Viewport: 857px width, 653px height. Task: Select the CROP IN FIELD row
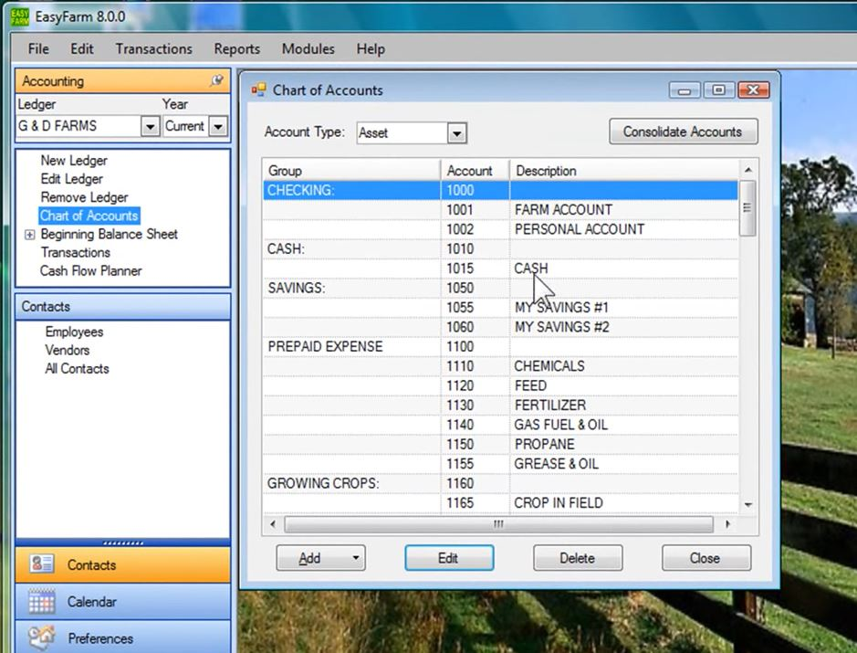click(500, 503)
